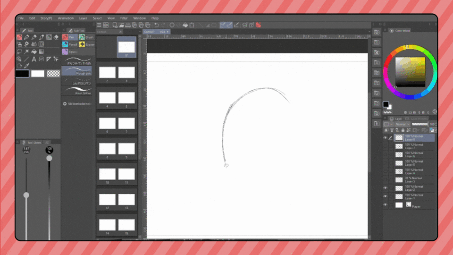Select the Pen sub tool group
This screenshot has height=255, width=453.
click(70, 37)
